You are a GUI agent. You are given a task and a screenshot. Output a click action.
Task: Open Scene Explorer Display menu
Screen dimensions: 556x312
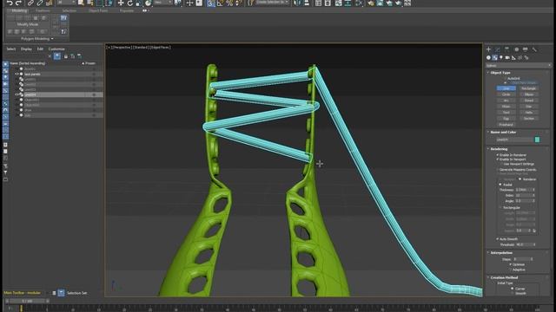(26, 49)
